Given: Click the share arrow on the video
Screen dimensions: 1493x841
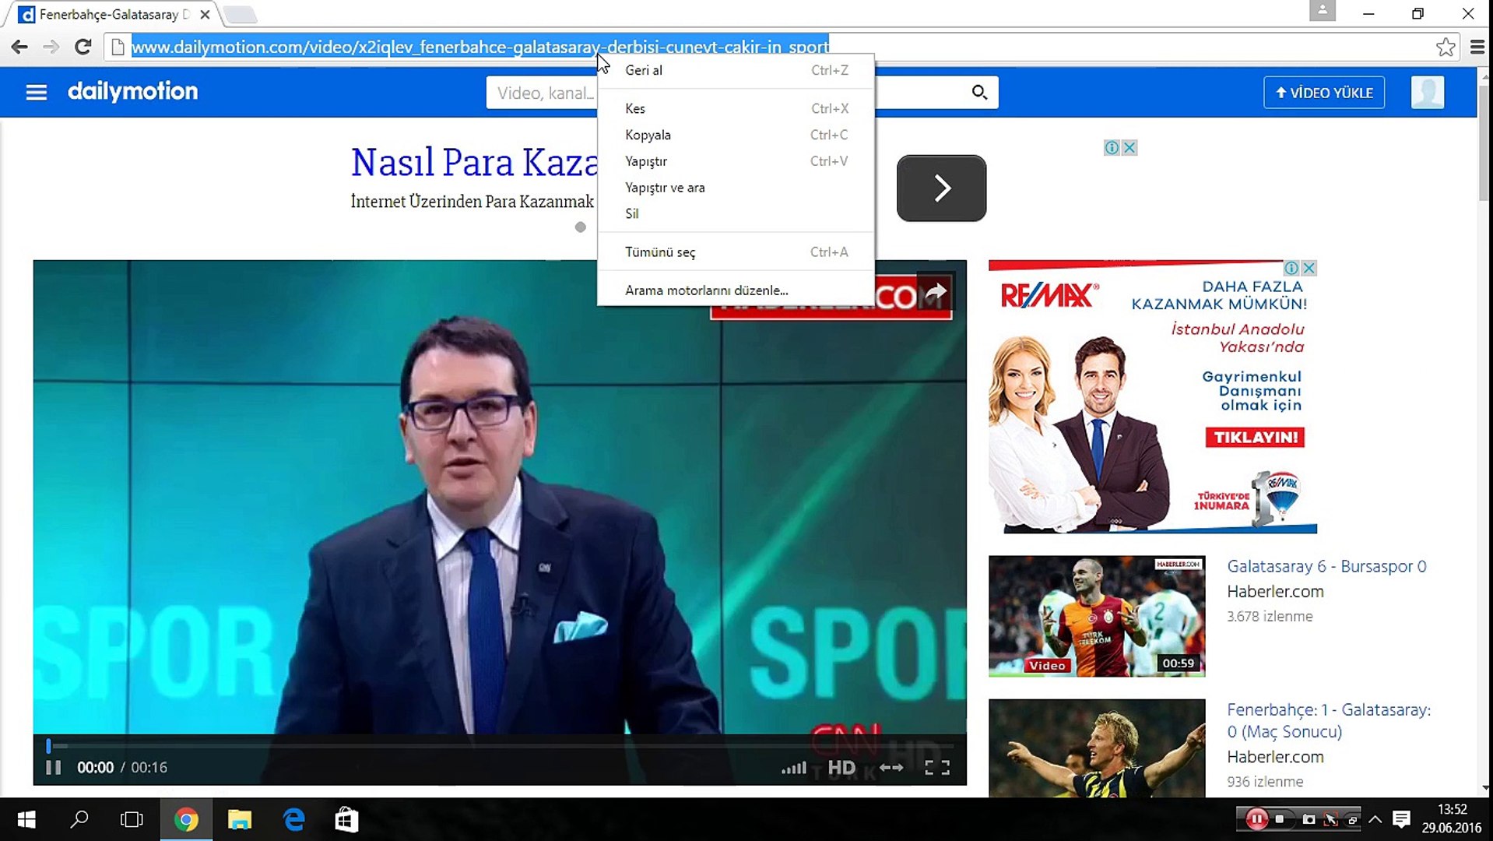Looking at the screenshot, I should point(936,292).
